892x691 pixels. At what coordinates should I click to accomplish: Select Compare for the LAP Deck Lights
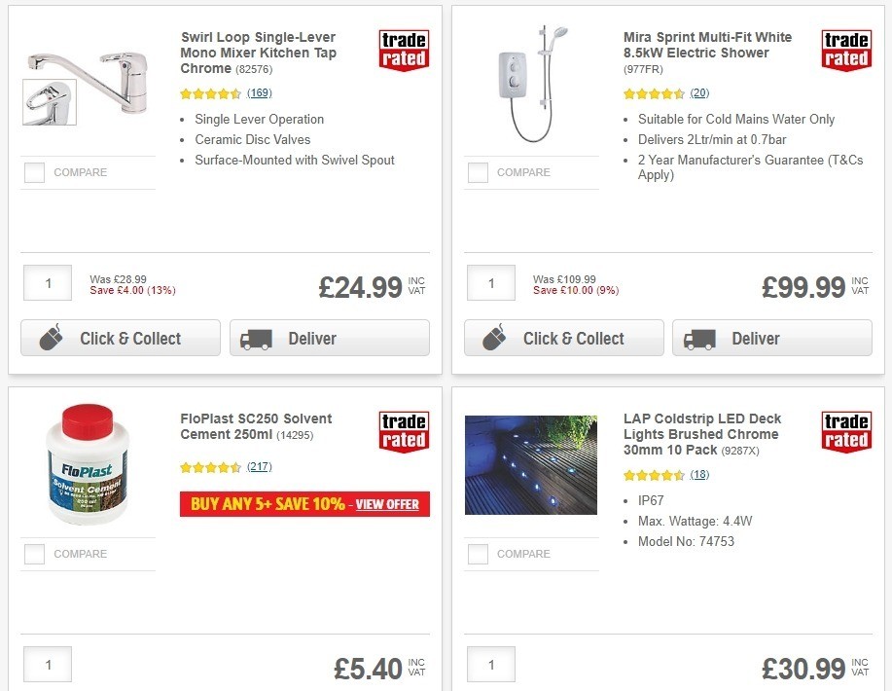click(478, 554)
